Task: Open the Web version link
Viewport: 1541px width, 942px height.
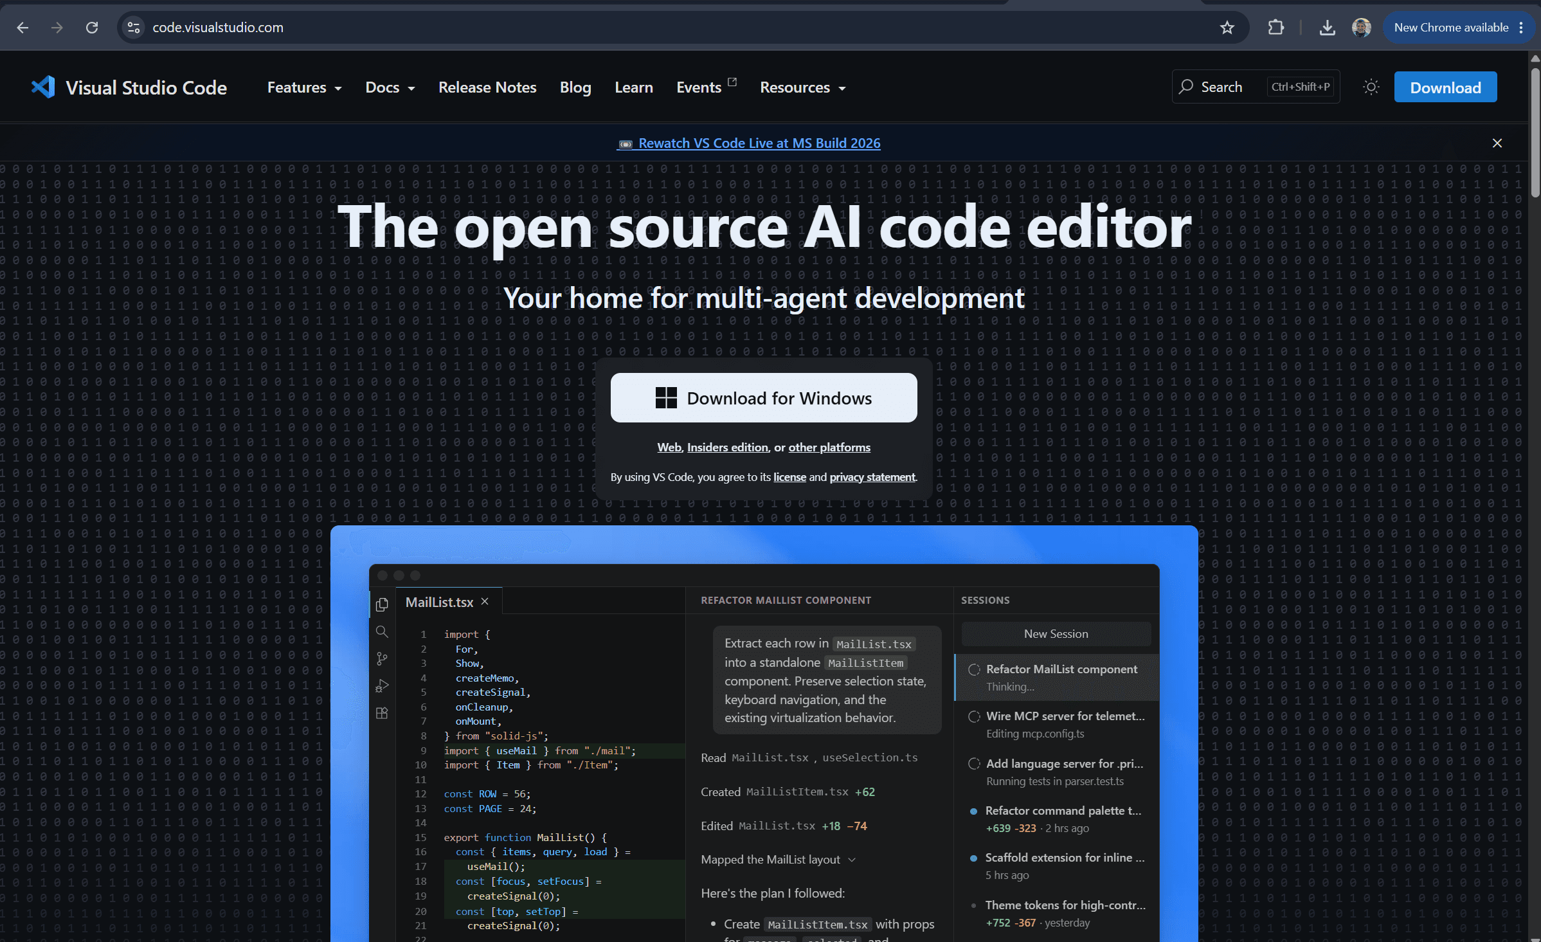Action: click(x=669, y=448)
